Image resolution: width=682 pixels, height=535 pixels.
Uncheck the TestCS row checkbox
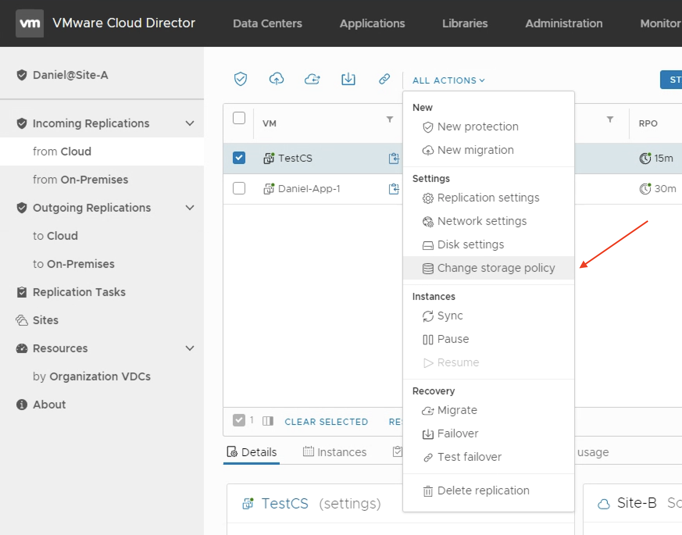(x=239, y=158)
